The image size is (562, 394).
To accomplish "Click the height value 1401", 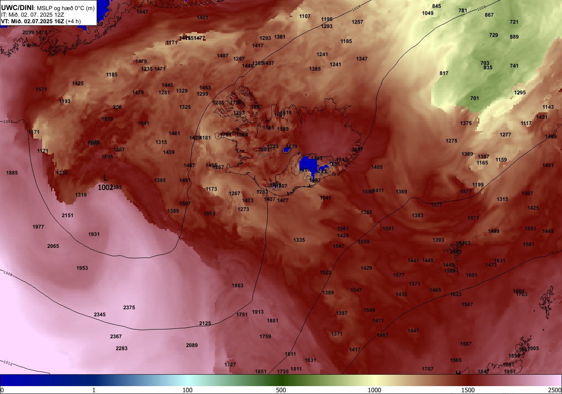I will [x=202, y=18].
